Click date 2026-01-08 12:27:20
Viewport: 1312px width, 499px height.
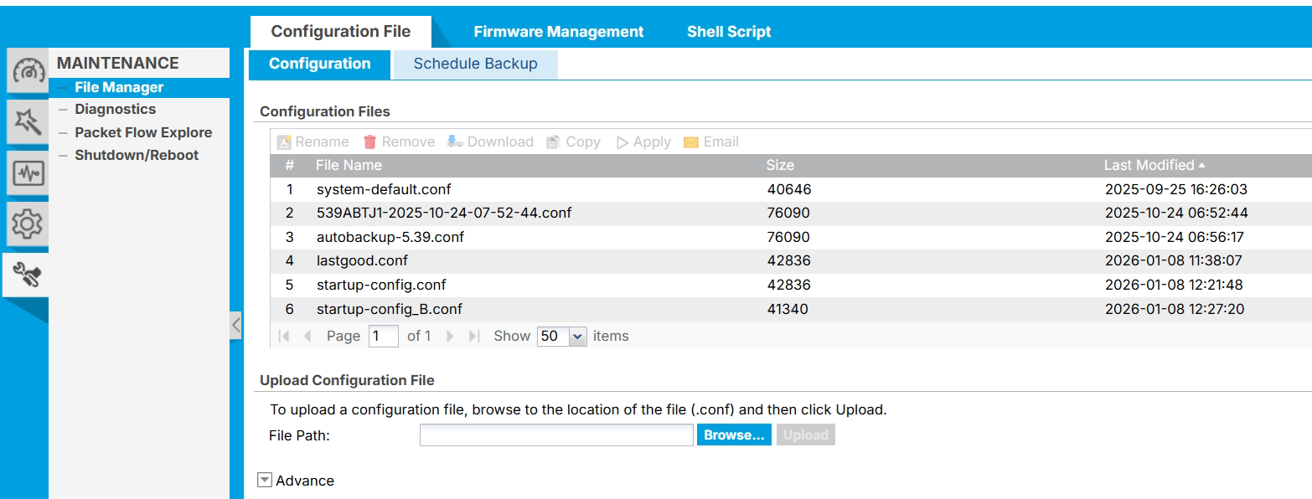1175,309
